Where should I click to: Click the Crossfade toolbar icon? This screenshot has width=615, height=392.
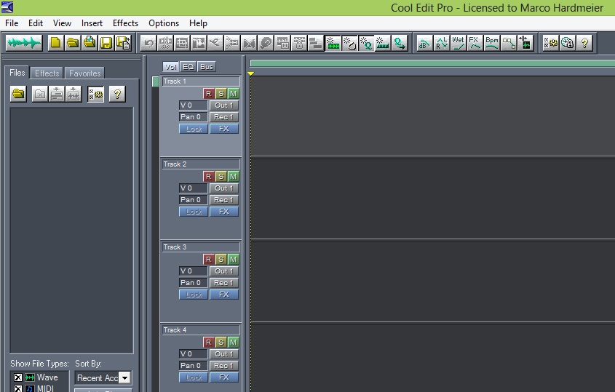coord(249,43)
